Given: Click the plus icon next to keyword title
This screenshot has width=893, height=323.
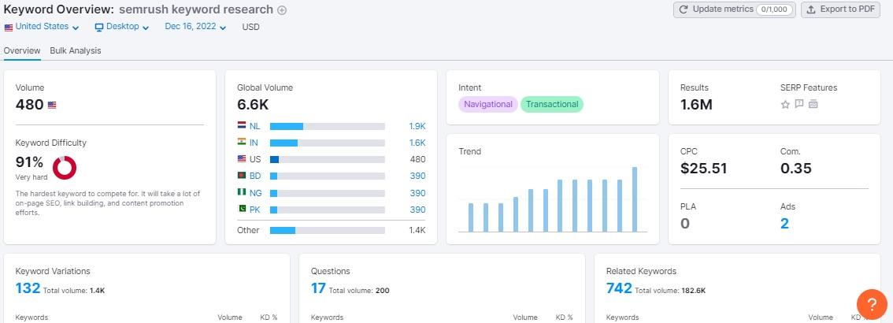Looking at the screenshot, I should [x=282, y=10].
